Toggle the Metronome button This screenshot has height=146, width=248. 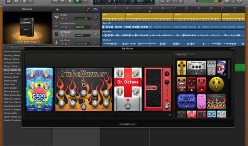pos(181,1)
